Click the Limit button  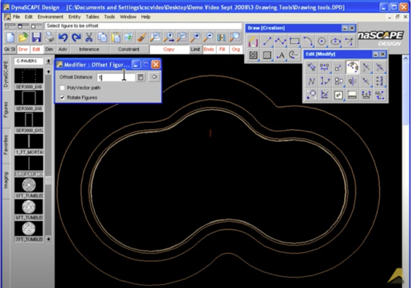[195, 49]
